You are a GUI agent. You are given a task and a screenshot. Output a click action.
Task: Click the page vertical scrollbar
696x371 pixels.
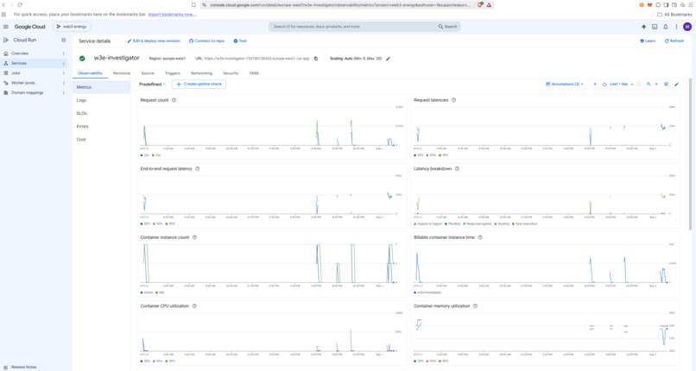click(690, 154)
